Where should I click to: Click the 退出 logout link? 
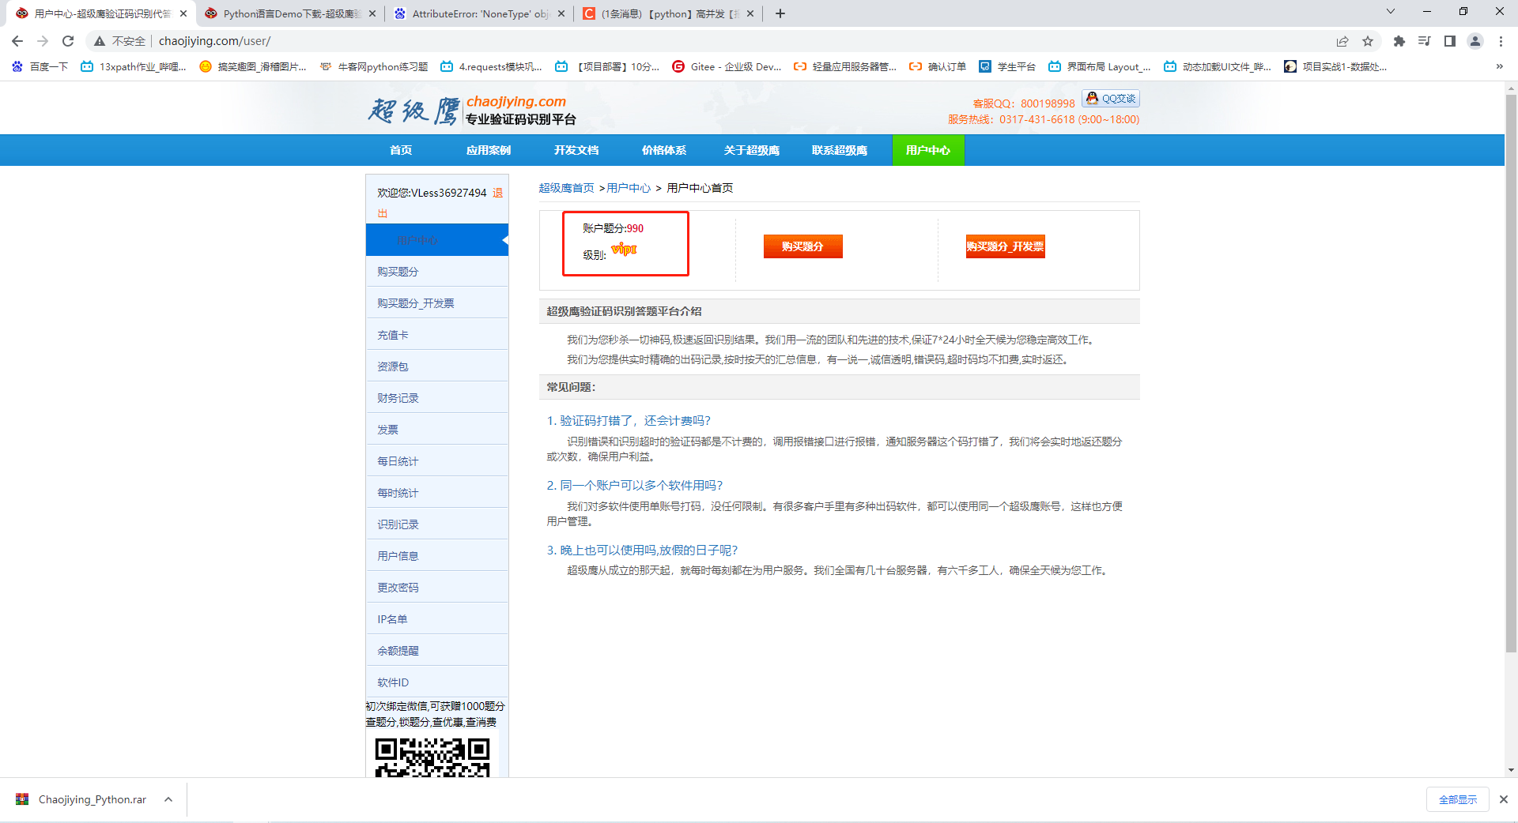498,194
